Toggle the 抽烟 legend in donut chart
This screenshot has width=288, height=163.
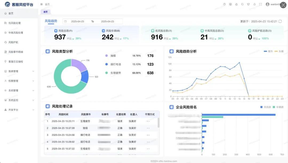pyautogui.click(x=111, y=56)
